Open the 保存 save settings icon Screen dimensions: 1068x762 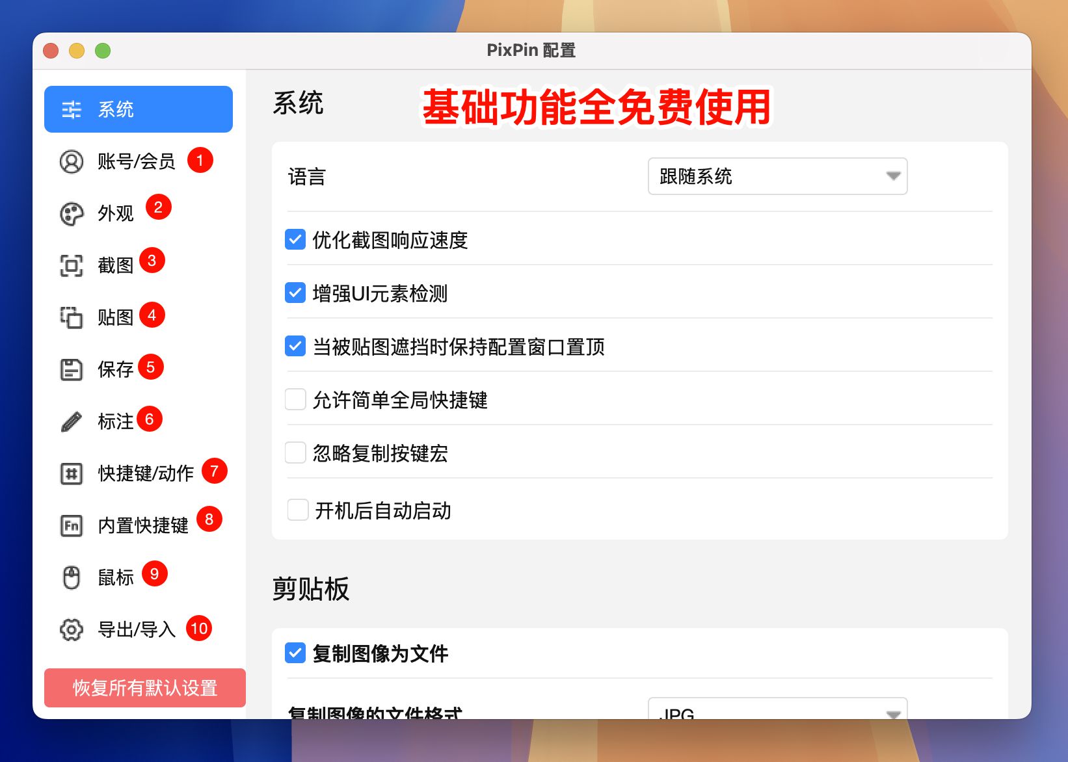(x=71, y=369)
